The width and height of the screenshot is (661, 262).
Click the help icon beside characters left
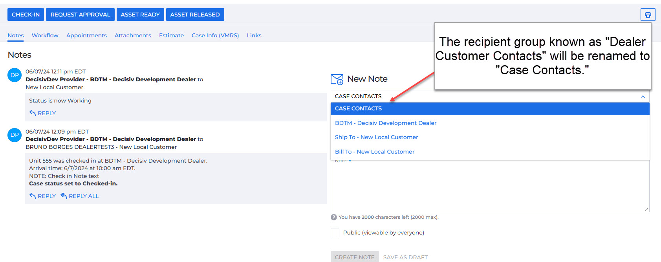[x=334, y=217]
